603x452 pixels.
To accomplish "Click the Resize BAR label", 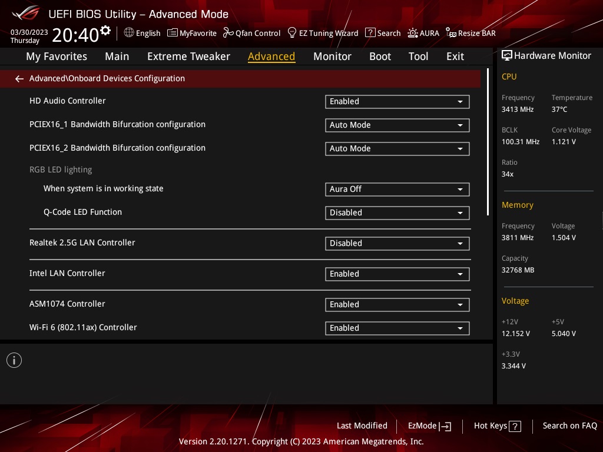I will coord(476,34).
